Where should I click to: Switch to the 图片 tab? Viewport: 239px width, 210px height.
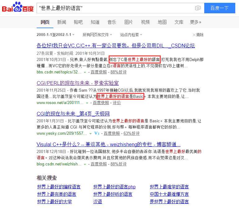129,22
